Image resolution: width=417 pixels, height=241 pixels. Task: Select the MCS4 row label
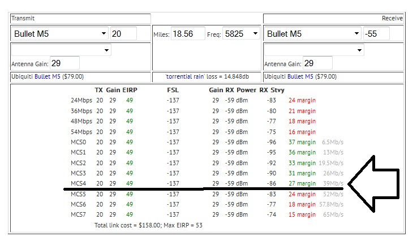click(78, 183)
